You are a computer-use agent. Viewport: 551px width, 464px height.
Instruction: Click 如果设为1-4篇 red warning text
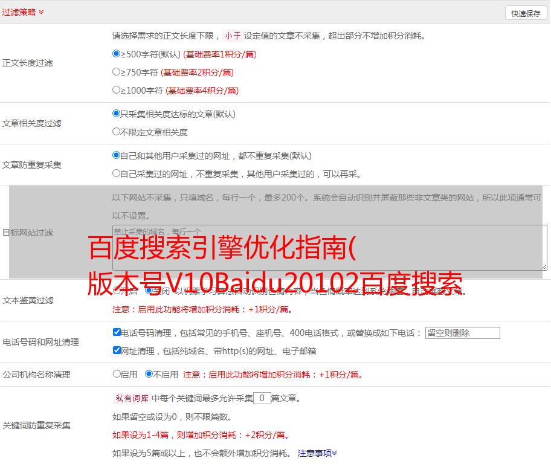[x=202, y=435]
